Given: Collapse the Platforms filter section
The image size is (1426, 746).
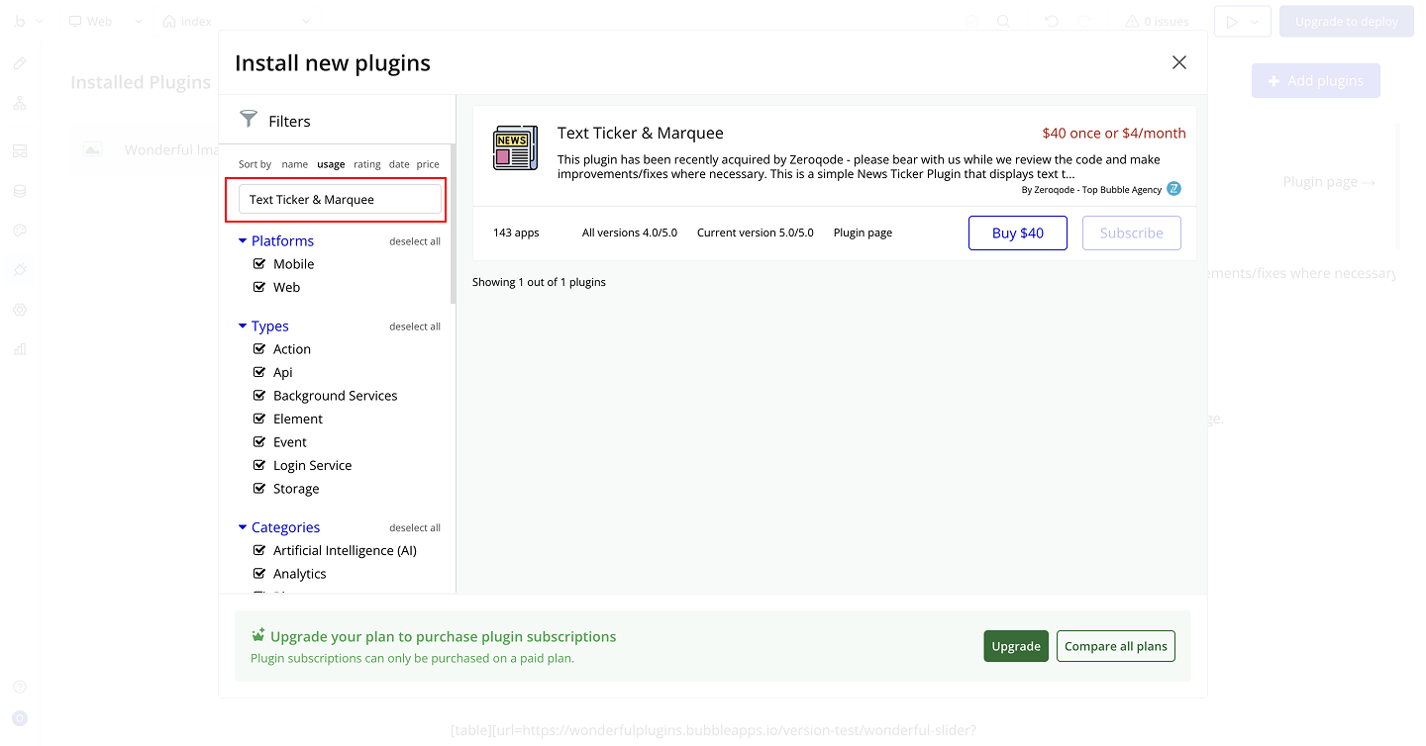Looking at the screenshot, I should [243, 240].
